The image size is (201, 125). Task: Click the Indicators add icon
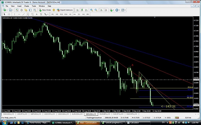tap(111, 10)
